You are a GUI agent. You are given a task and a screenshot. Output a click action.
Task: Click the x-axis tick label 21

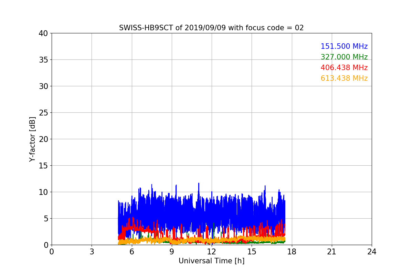coord(331,252)
